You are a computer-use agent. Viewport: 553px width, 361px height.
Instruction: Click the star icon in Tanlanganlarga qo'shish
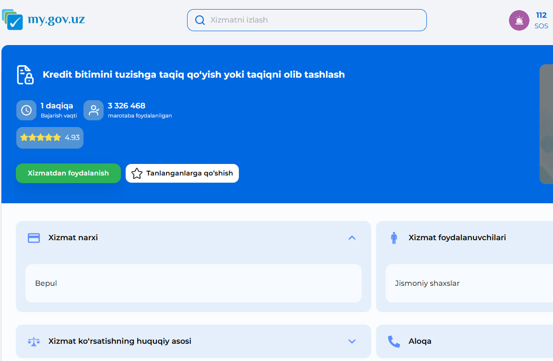click(x=137, y=174)
